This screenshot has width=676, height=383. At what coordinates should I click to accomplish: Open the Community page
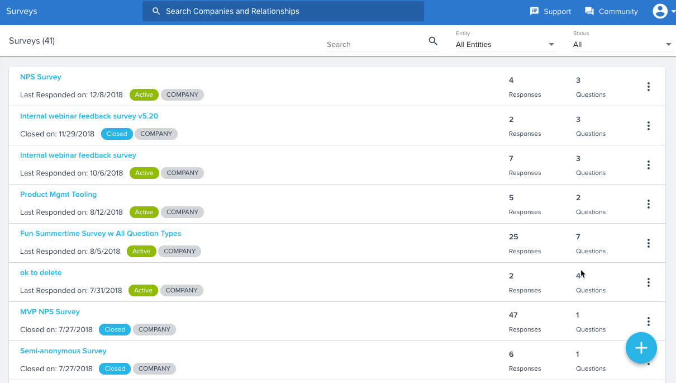[x=611, y=11]
